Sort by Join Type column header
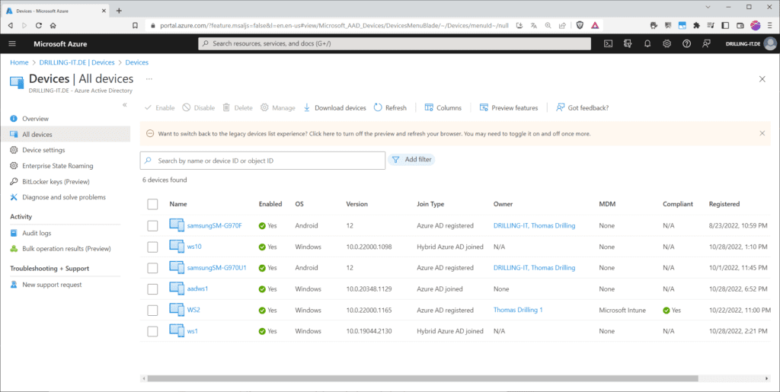This screenshot has height=392, width=780. coord(430,204)
